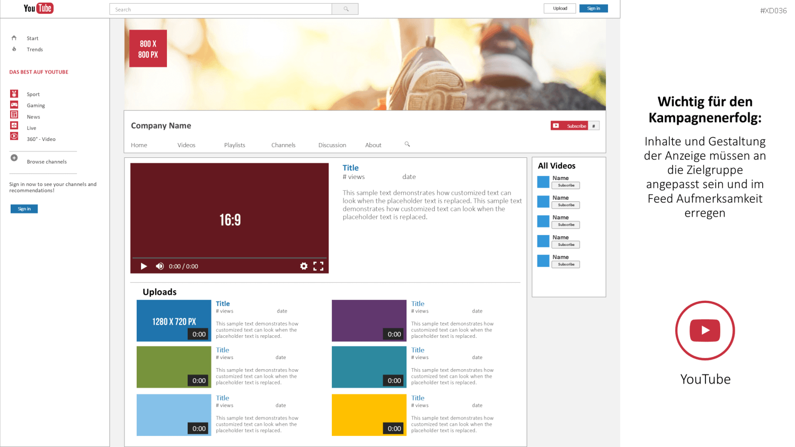Screen dimensions: 795x447
Task: Click in the Search input field
Action: click(220, 9)
